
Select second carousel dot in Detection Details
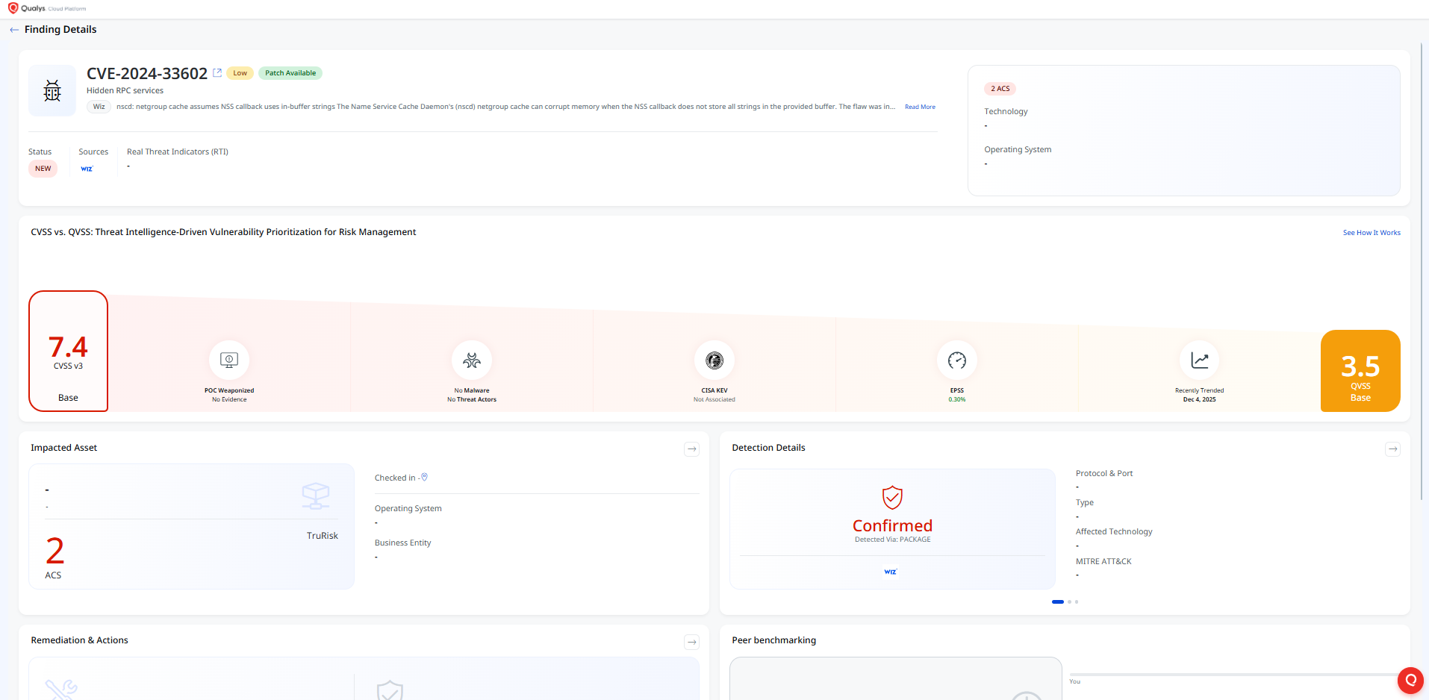click(x=1069, y=601)
